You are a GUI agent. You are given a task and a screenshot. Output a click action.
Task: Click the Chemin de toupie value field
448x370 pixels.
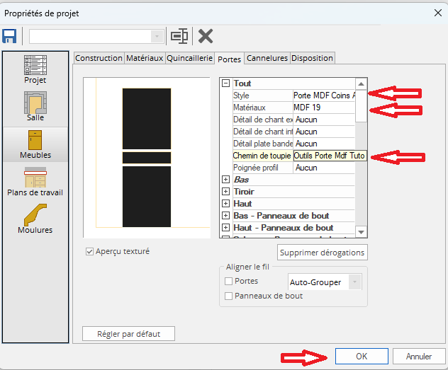(330, 156)
